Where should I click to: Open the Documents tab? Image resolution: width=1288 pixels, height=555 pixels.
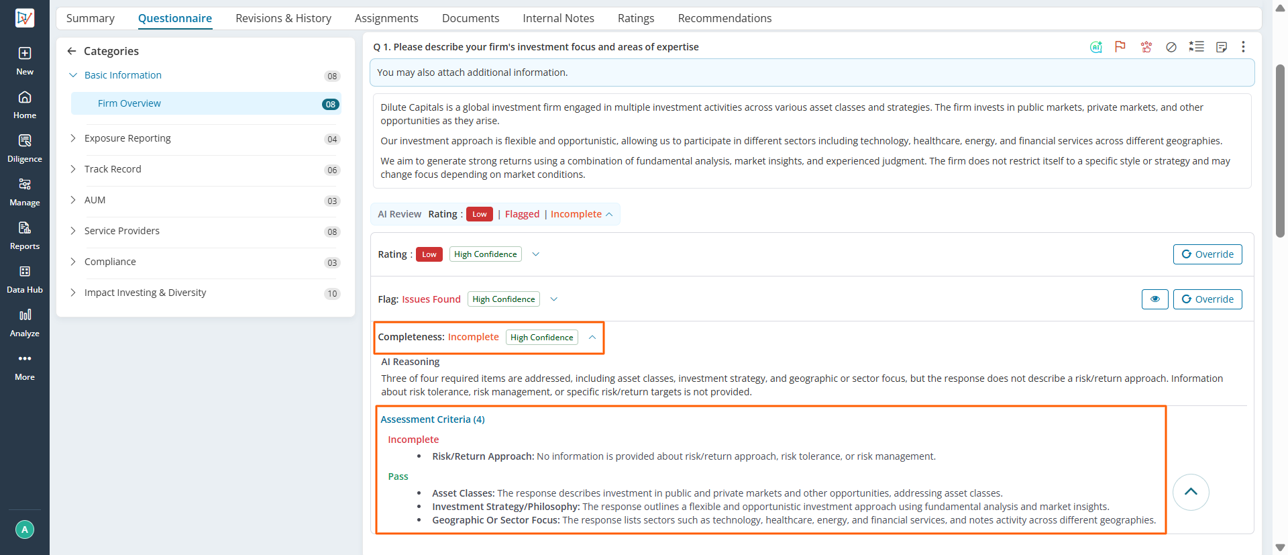point(471,18)
